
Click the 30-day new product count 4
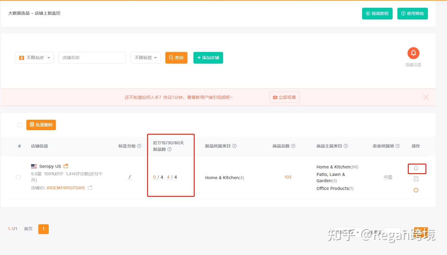tap(168, 177)
